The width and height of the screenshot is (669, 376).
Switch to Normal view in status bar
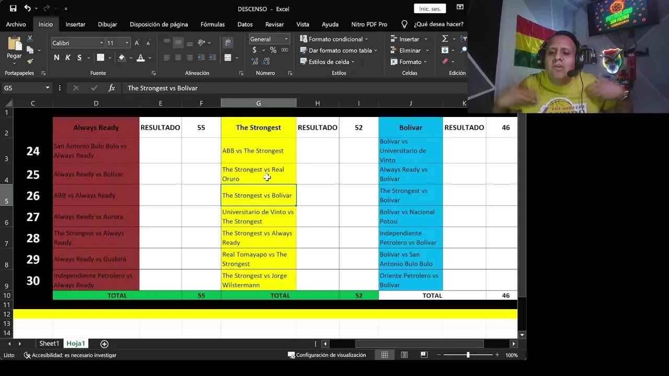point(385,355)
